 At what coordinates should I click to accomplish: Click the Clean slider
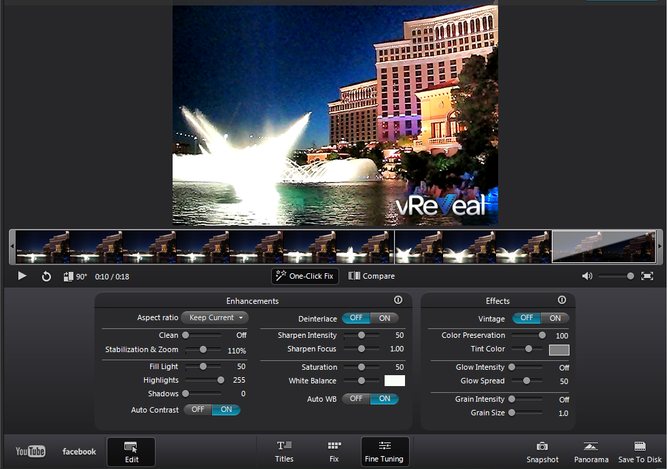coord(203,335)
